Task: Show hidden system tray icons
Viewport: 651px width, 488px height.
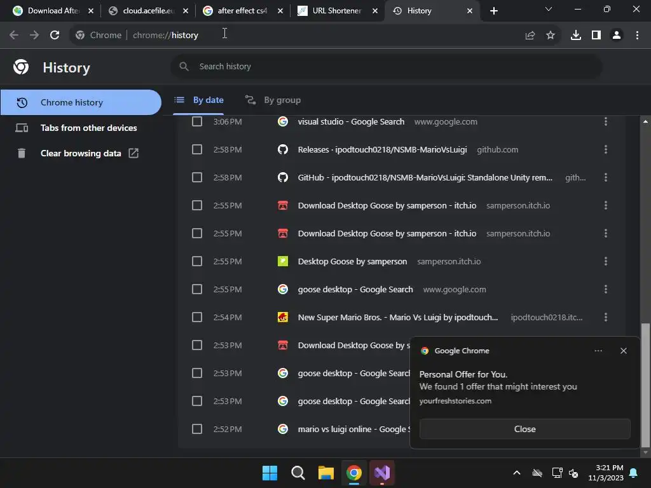Action: coord(517,473)
